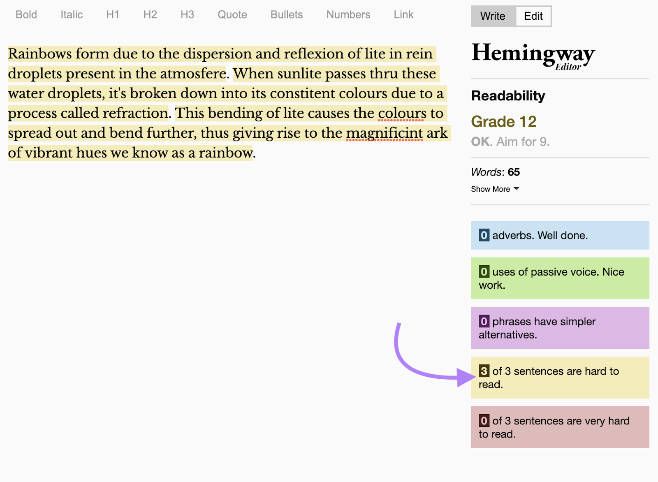The image size is (658, 482).
Task: Click the 'Grade 12' readability score
Action: click(x=504, y=122)
